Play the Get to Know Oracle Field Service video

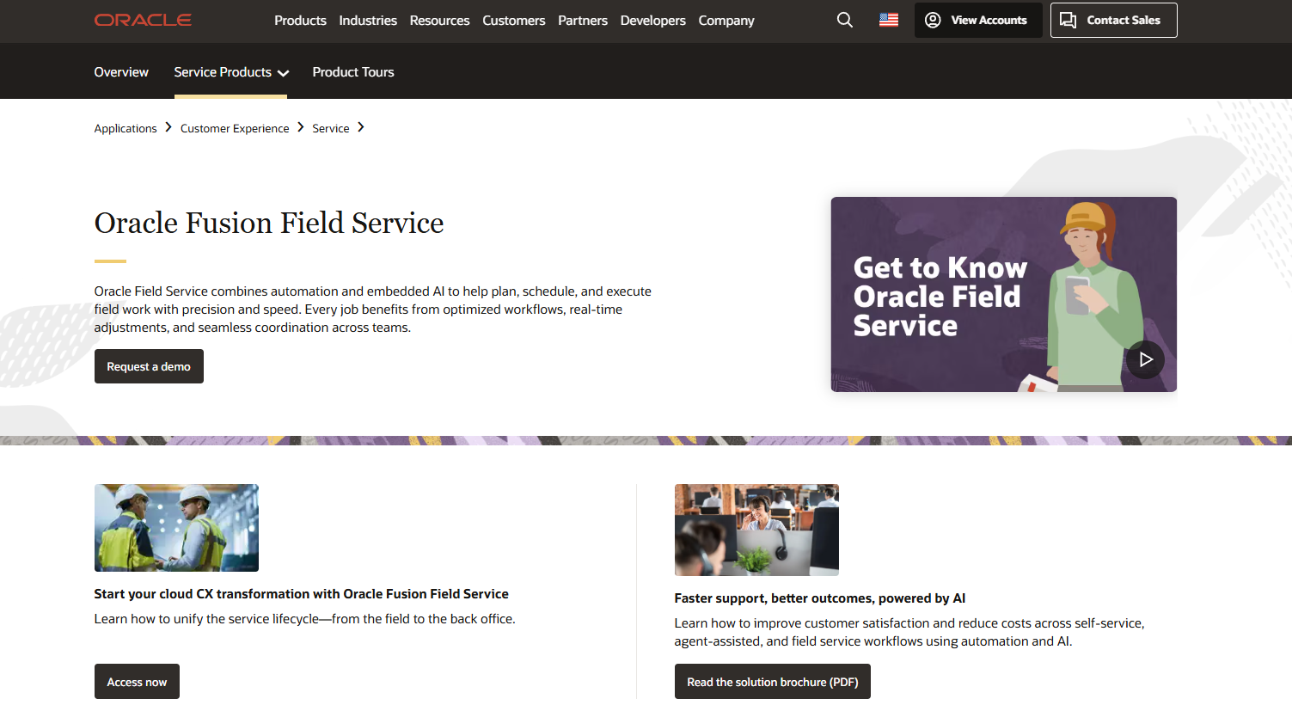1145,359
